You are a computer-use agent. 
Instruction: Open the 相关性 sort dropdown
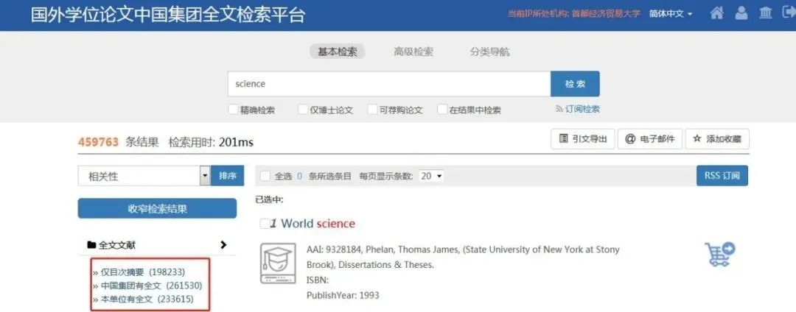coord(144,176)
